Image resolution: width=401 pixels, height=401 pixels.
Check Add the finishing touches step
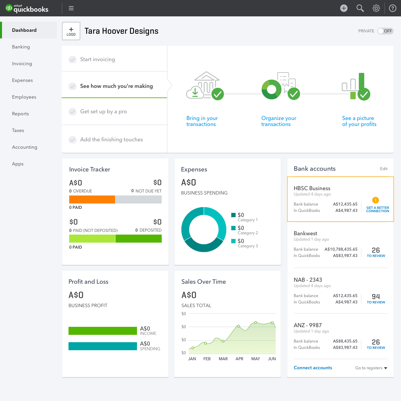pyautogui.click(x=73, y=140)
